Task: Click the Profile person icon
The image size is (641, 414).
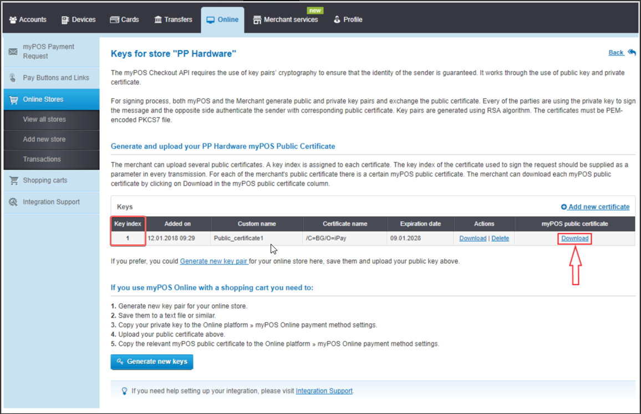Action: 337,19
